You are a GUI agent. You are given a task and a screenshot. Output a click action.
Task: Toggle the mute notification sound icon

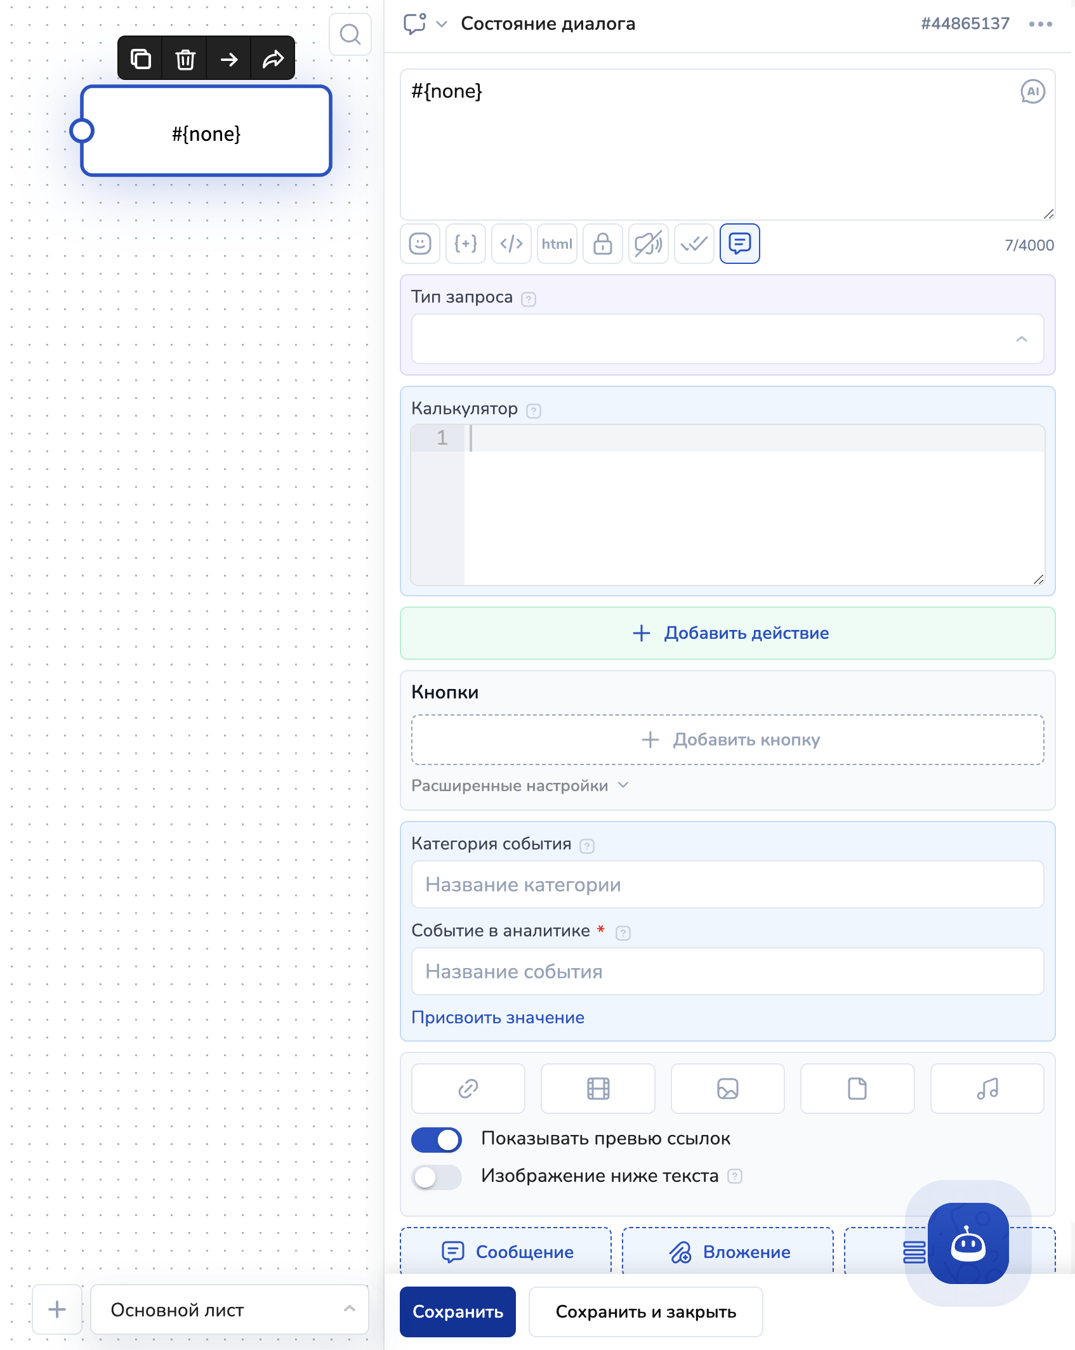648,244
